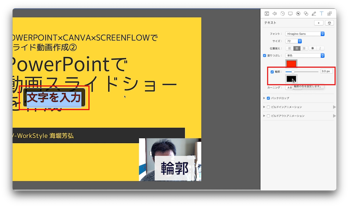Click the preset box button beside +
The width and height of the screenshot is (349, 207).
330,23
